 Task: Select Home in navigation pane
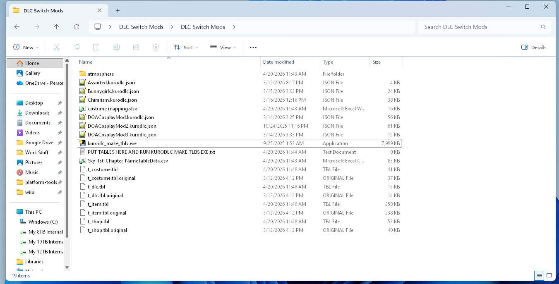tap(35, 63)
